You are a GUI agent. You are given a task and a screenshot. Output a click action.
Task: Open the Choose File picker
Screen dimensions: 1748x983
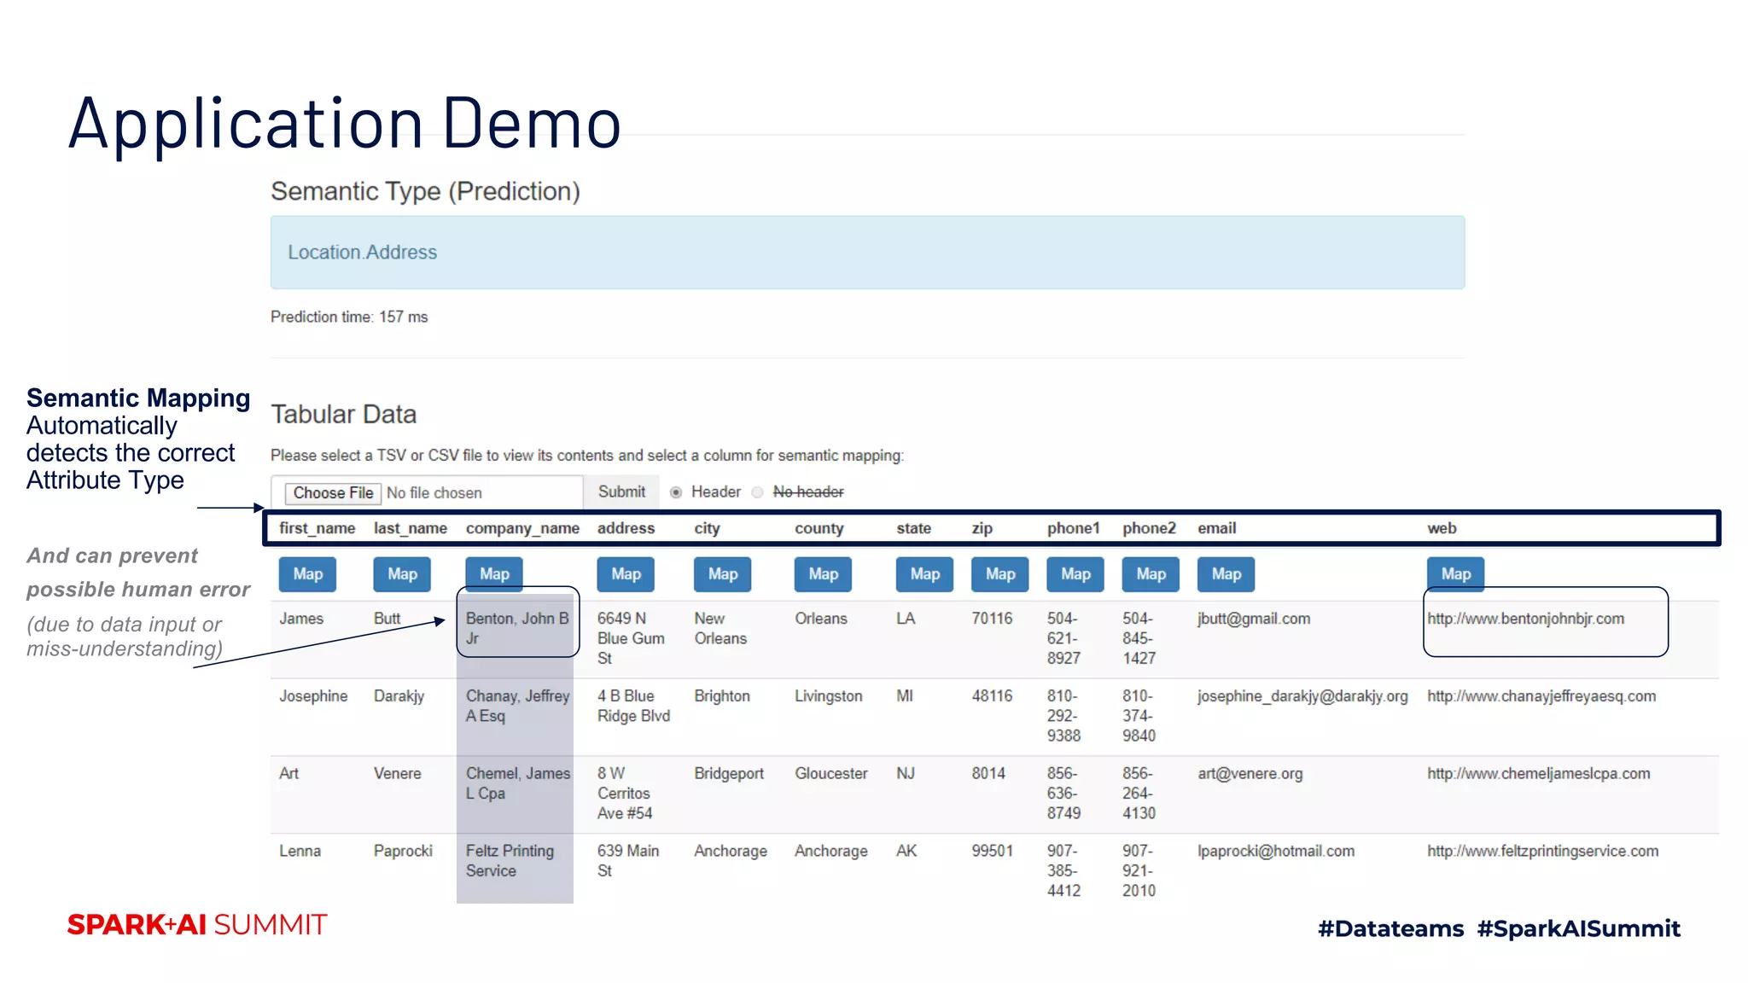coord(333,493)
